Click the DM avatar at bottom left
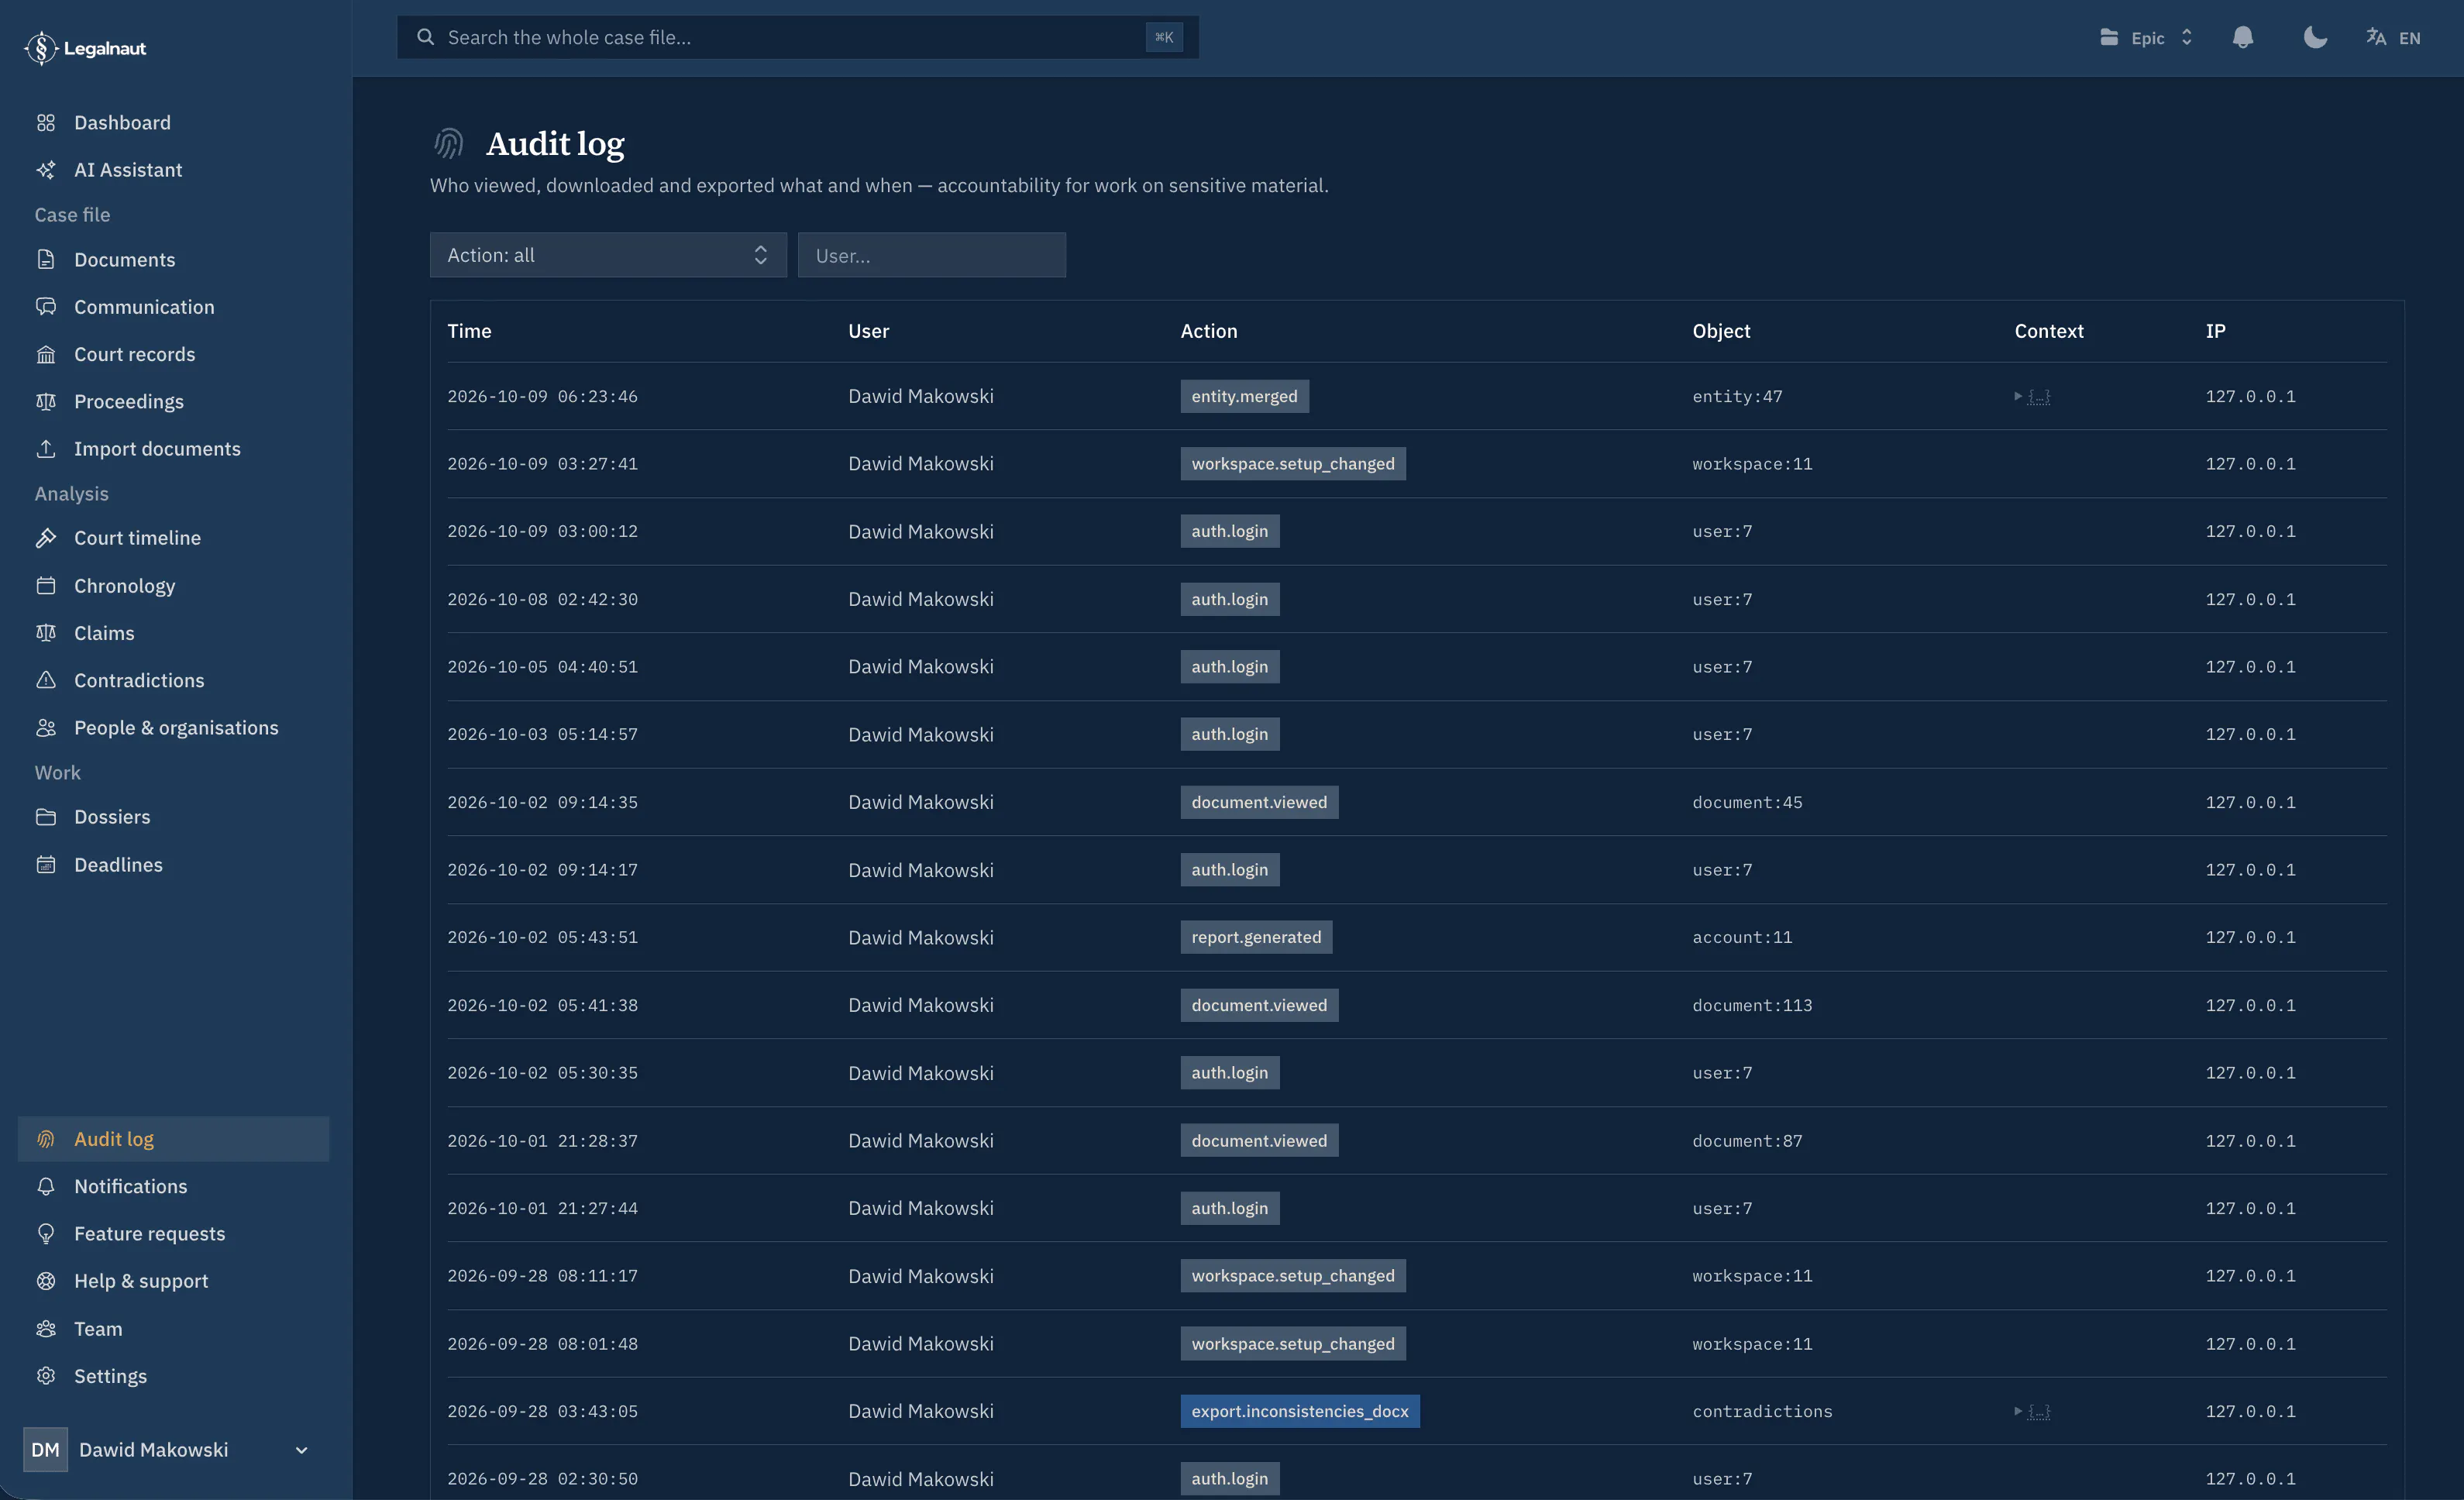Image resolution: width=2464 pixels, height=1500 pixels. coord(45,1450)
